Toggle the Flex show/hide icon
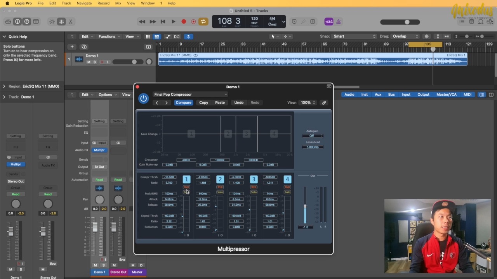497x279 pixels. 177,36
